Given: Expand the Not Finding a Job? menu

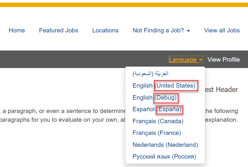Looking at the screenshot, I should 161,30.
